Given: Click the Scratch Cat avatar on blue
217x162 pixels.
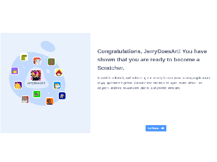Looking at the screenshot, I should 57,85.
